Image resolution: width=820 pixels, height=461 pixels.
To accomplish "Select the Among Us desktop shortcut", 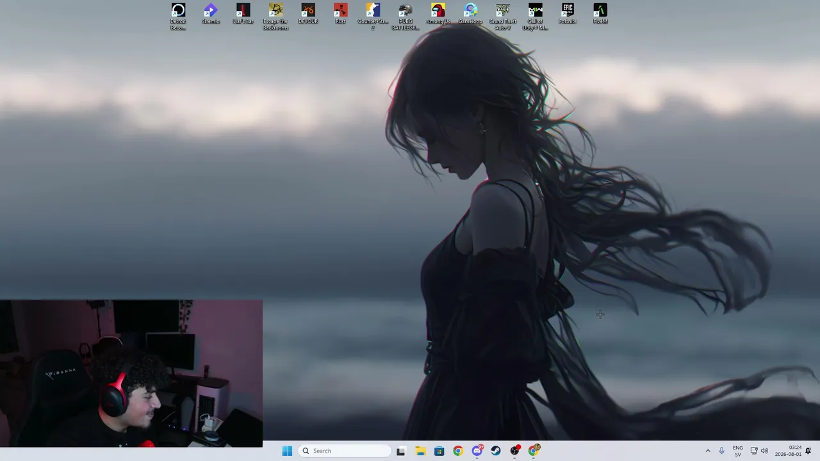I will (x=438, y=14).
